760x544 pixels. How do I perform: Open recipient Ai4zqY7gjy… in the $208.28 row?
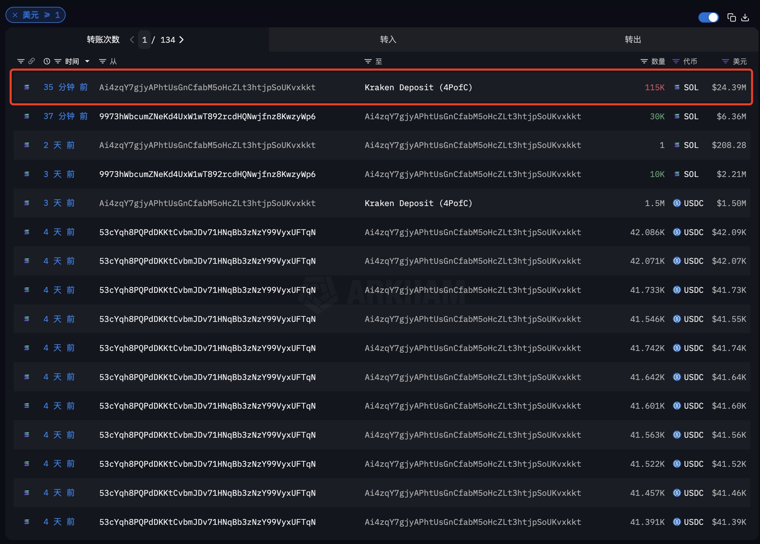473,145
